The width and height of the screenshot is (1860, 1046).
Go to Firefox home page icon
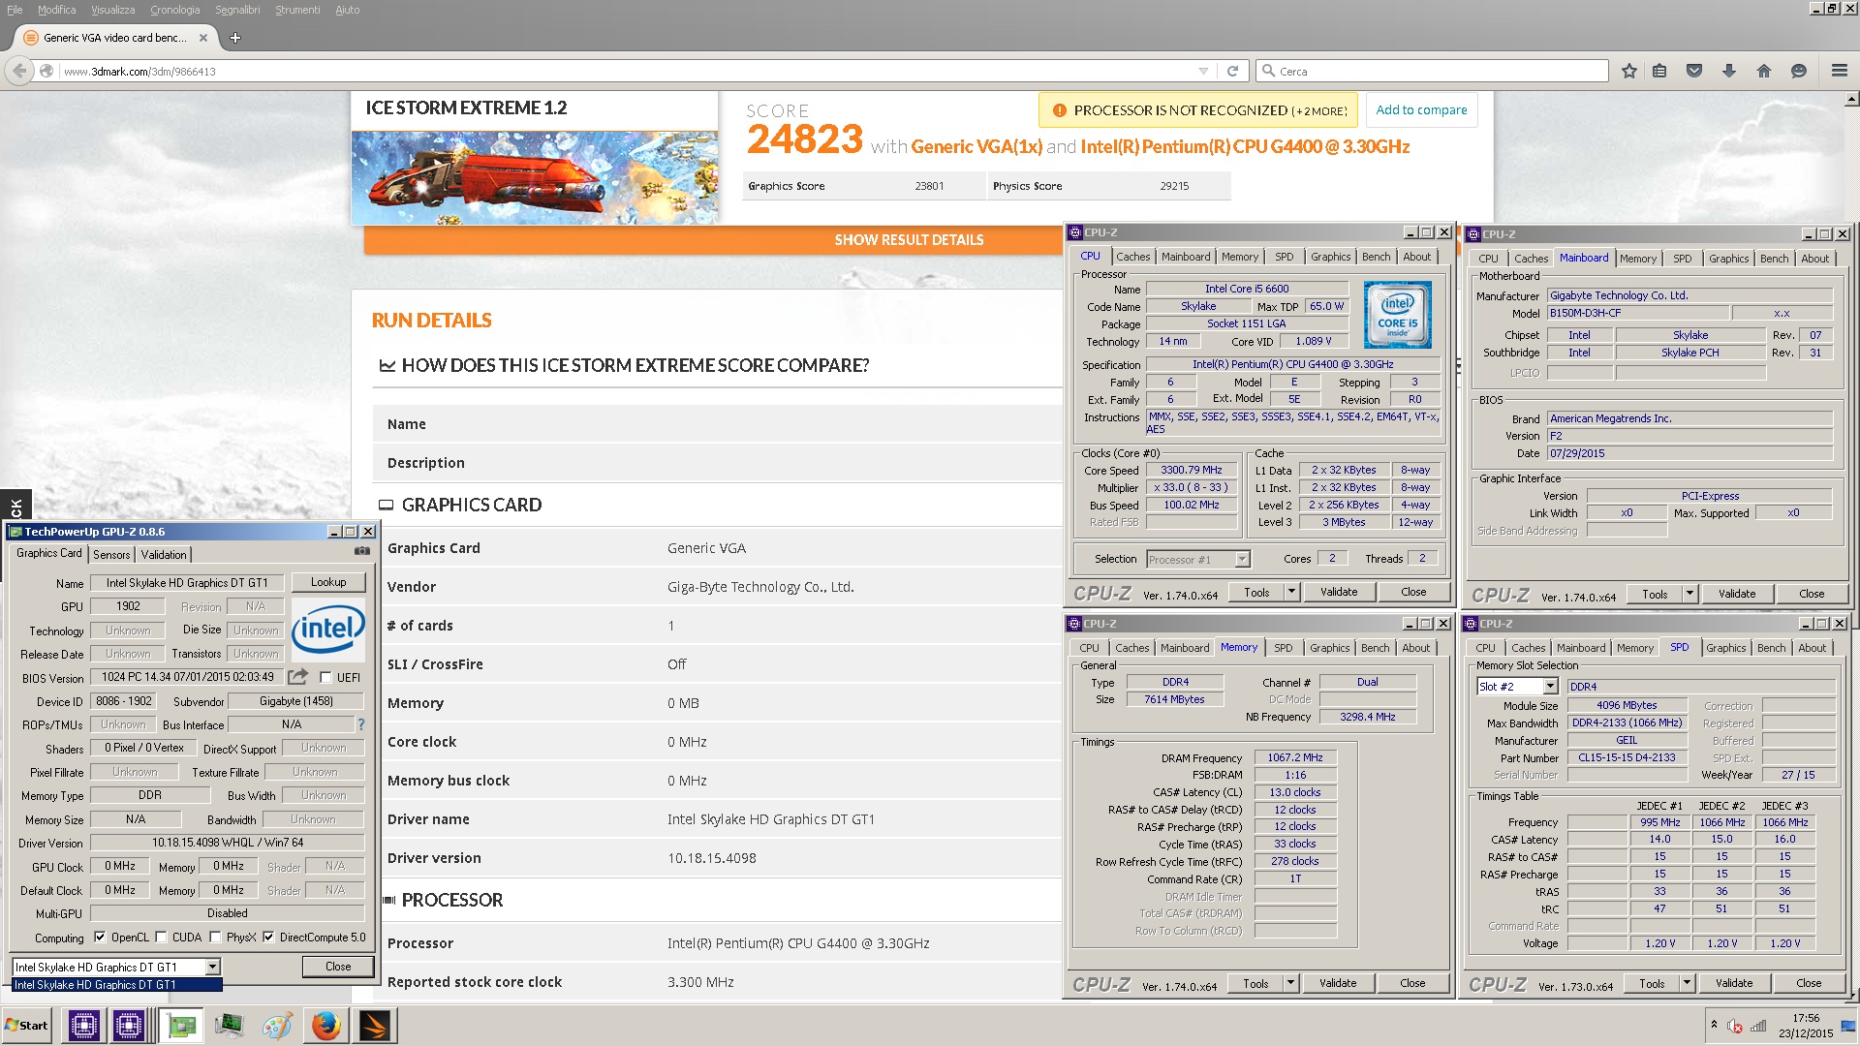(x=1764, y=71)
